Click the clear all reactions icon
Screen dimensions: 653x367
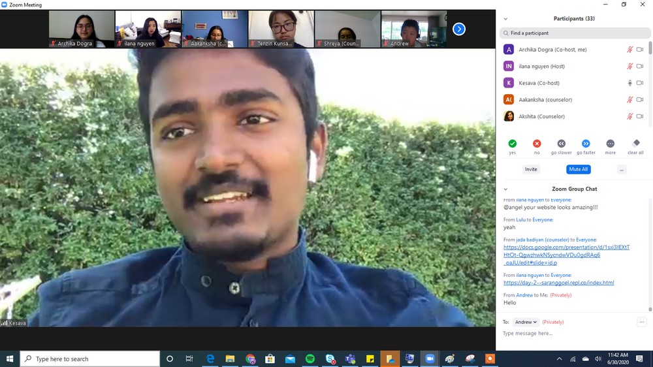pos(636,144)
